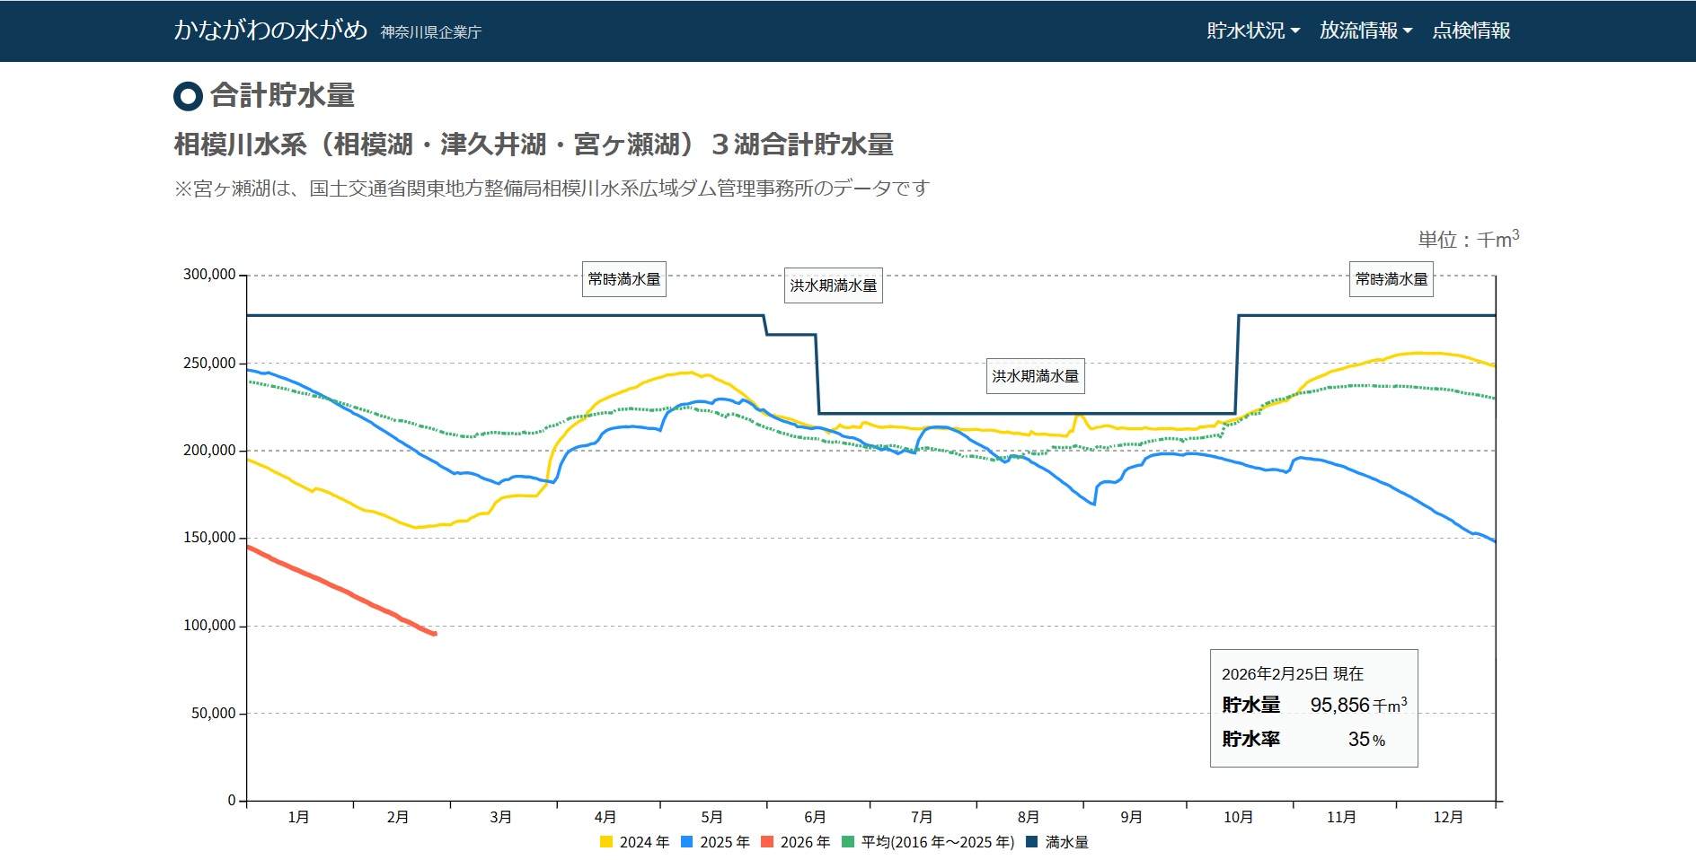Open the 点検情報 page
The width and height of the screenshot is (1696, 860).
1471,31
